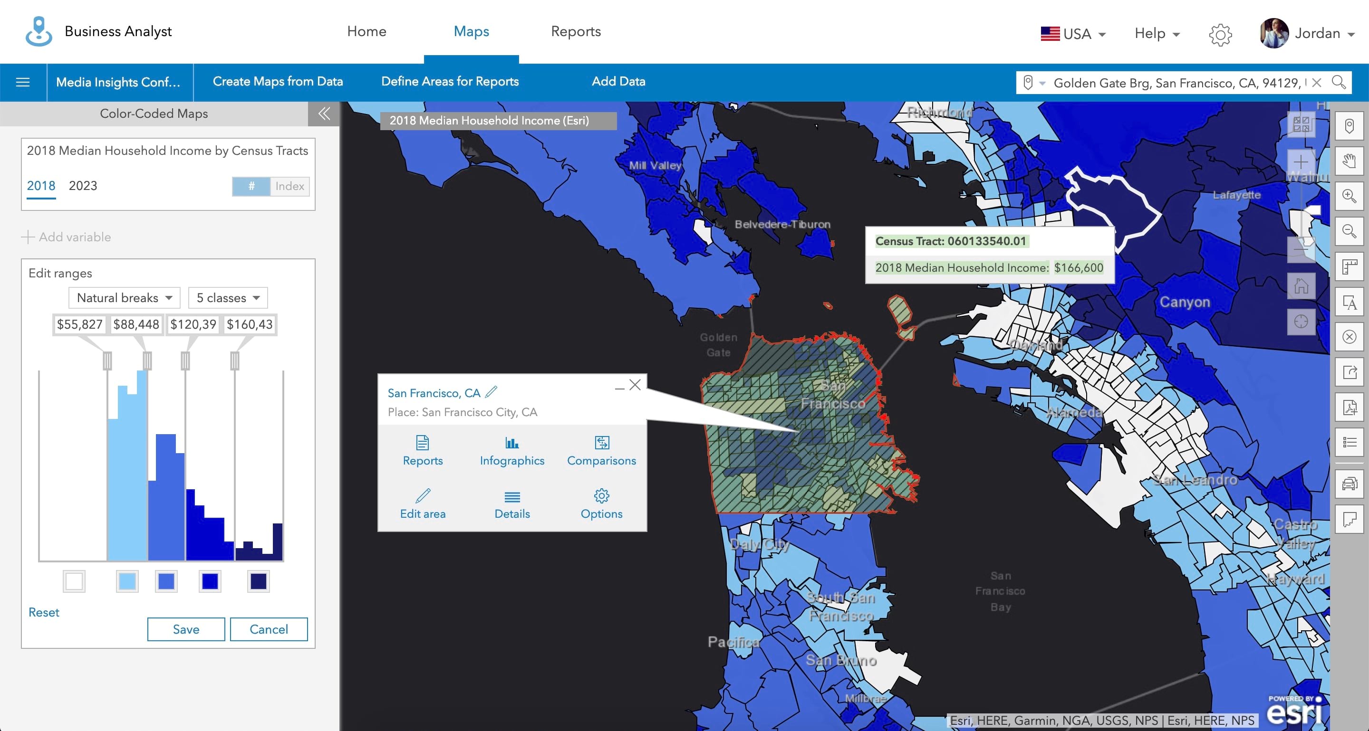
Task: Select the darkest blue color swatch
Action: tap(258, 581)
